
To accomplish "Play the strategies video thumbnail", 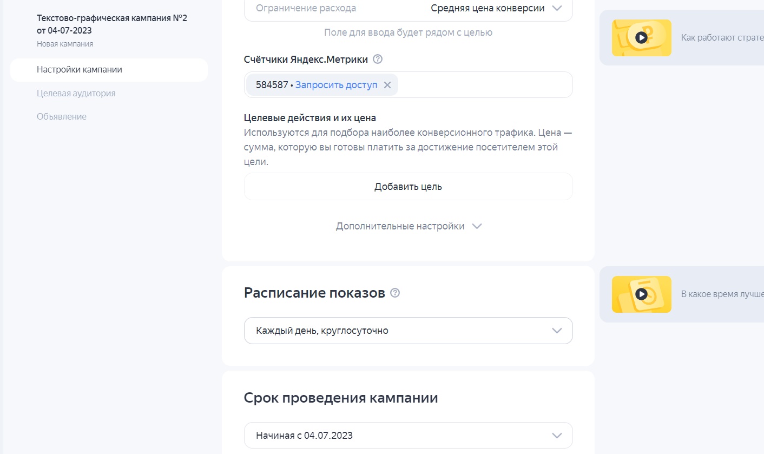I will (x=642, y=38).
